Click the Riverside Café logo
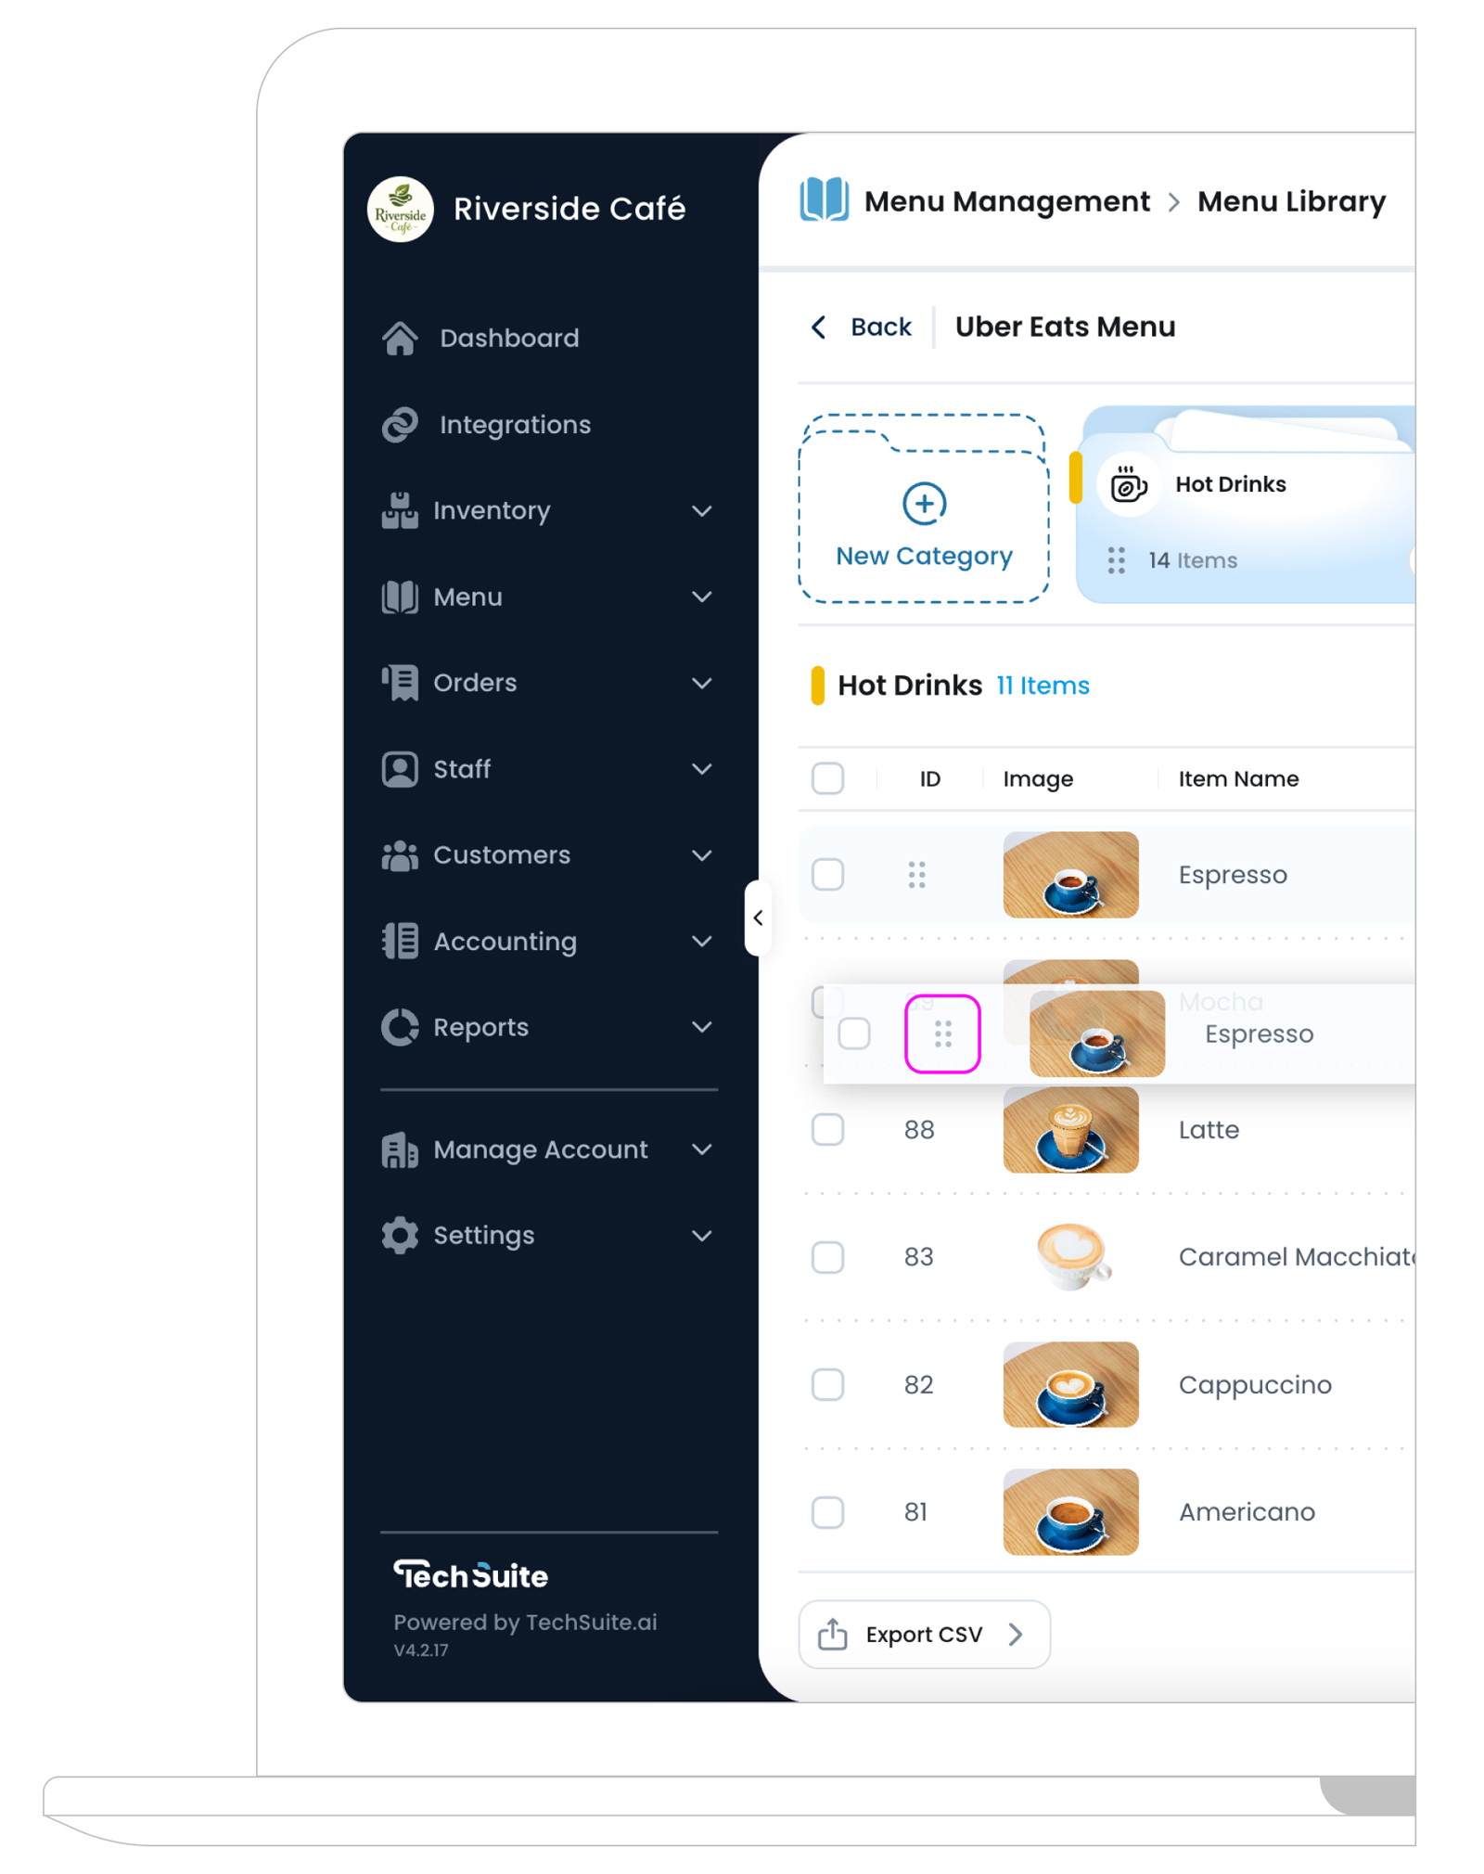 point(400,209)
